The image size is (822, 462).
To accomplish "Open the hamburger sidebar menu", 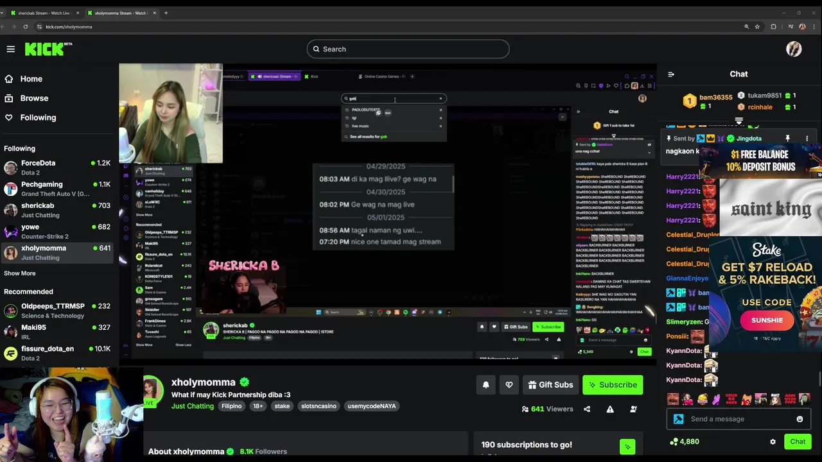I will [10, 49].
